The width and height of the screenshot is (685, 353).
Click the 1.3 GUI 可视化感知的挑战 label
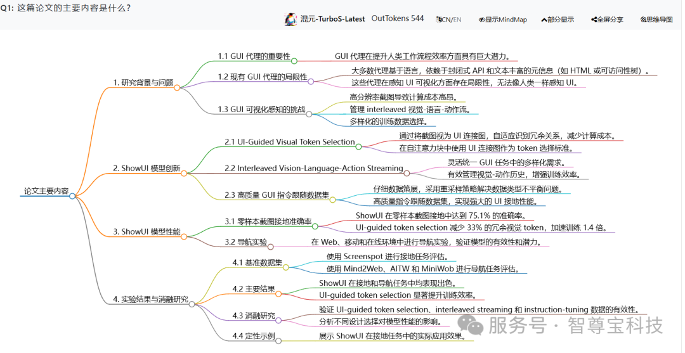[262, 109]
